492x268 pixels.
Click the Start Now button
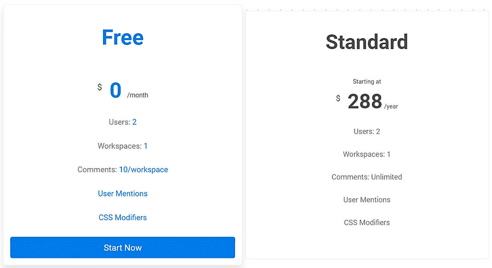coord(122,247)
